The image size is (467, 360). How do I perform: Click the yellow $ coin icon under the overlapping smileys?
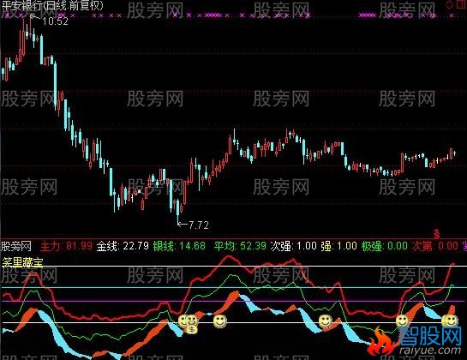pyautogui.click(x=192, y=329)
